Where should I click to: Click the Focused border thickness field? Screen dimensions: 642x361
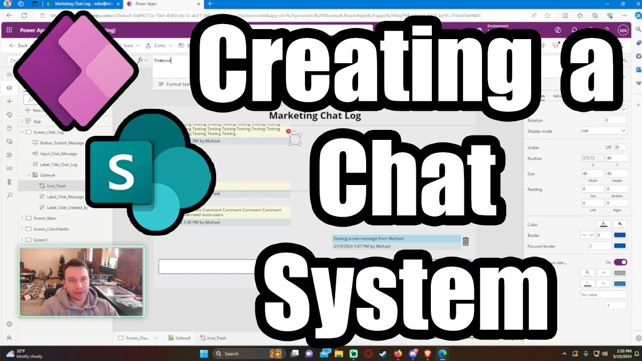click(599, 246)
